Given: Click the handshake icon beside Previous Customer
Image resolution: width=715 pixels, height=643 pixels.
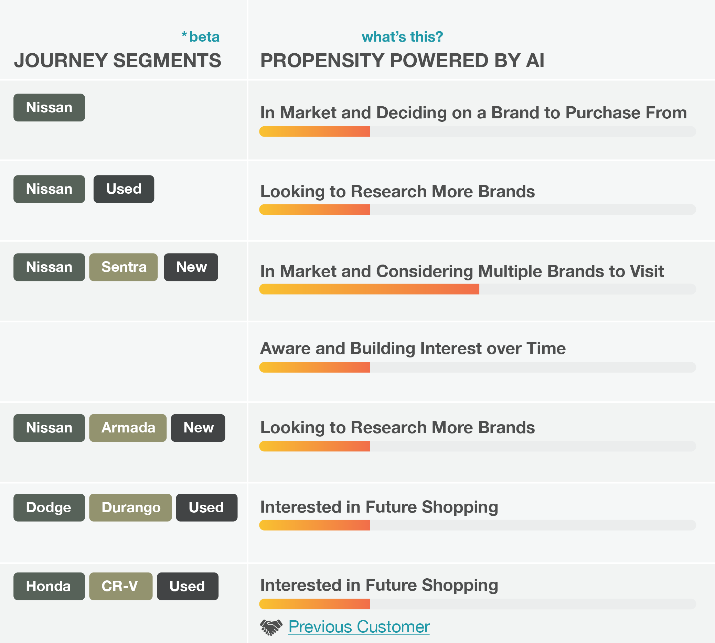Looking at the screenshot, I should click(271, 628).
